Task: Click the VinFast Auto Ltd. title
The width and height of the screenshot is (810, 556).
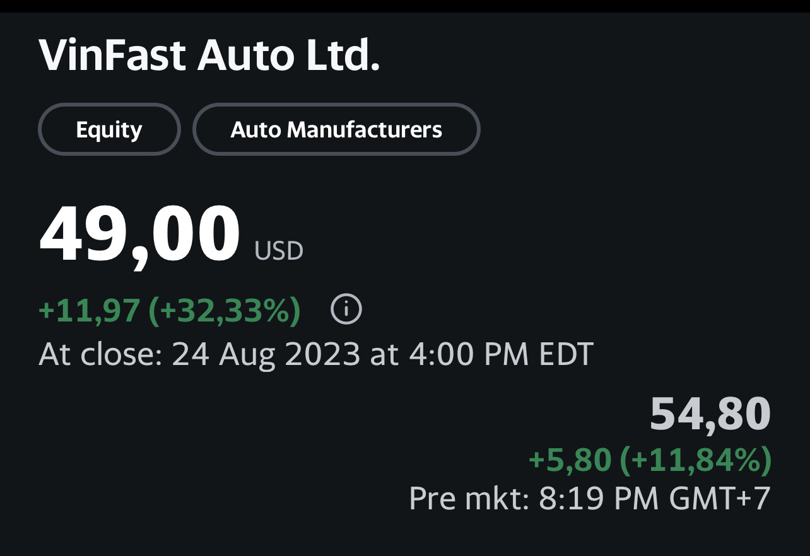Action: pos(209,56)
